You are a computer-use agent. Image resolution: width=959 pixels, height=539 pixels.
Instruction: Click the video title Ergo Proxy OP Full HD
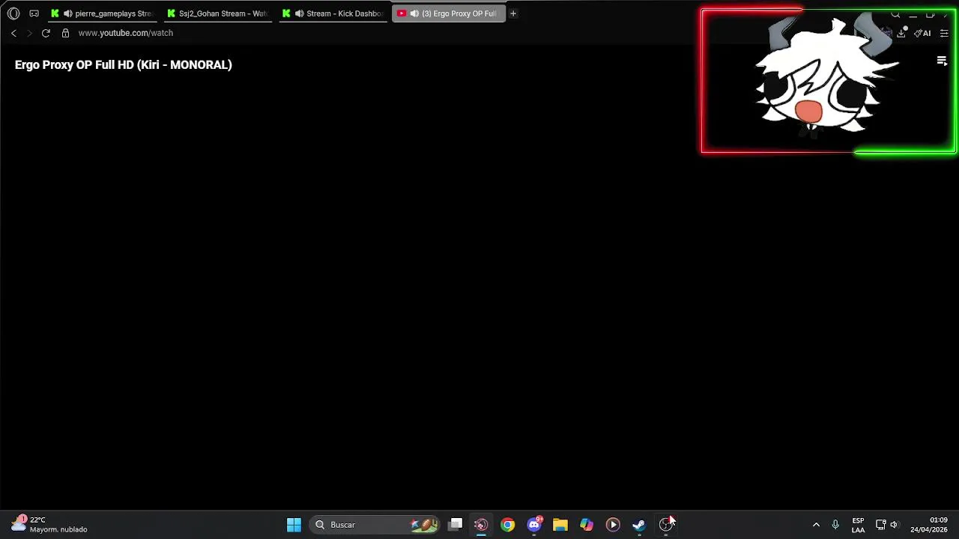click(124, 64)
